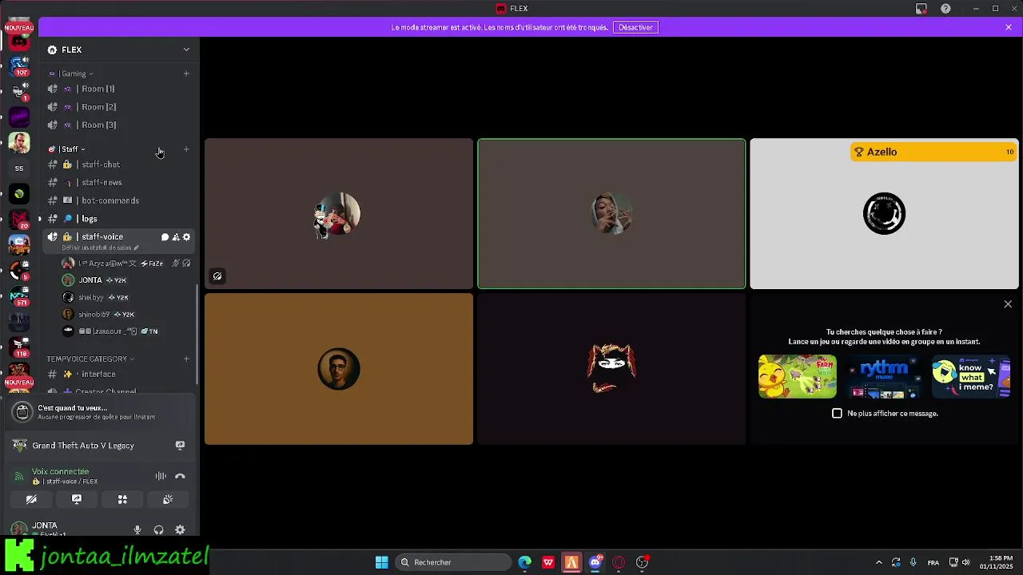Viewport: 1023px width, 575px height.
Task: Mute the microphone in user panel
Action: 137,529
